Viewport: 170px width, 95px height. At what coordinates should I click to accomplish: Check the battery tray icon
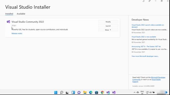(x=154, y=92)
